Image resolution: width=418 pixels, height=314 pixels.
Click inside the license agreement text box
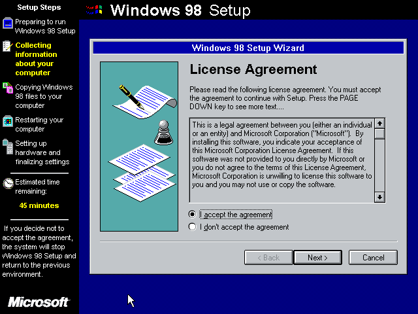[x=282, y=160]
